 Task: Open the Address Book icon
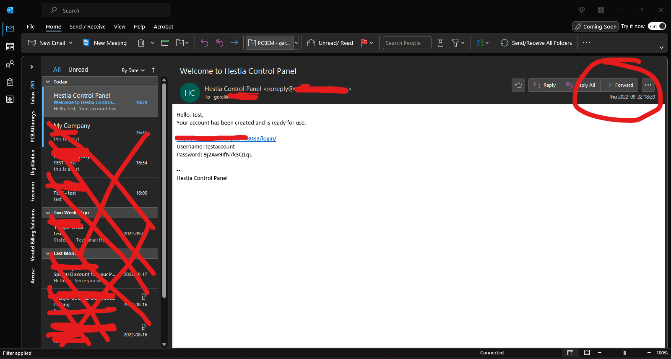pos(441,43)
